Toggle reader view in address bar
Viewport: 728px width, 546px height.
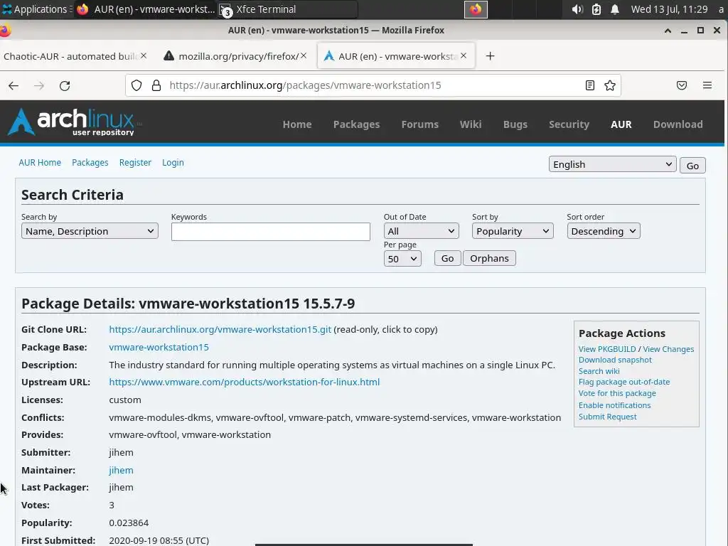point(589,85)
